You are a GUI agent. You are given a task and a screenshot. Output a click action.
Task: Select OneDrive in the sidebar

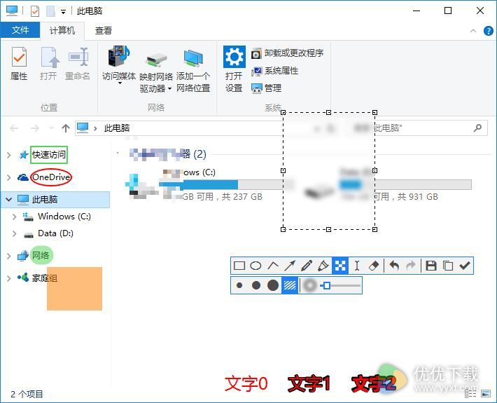(x=51, y=177)
